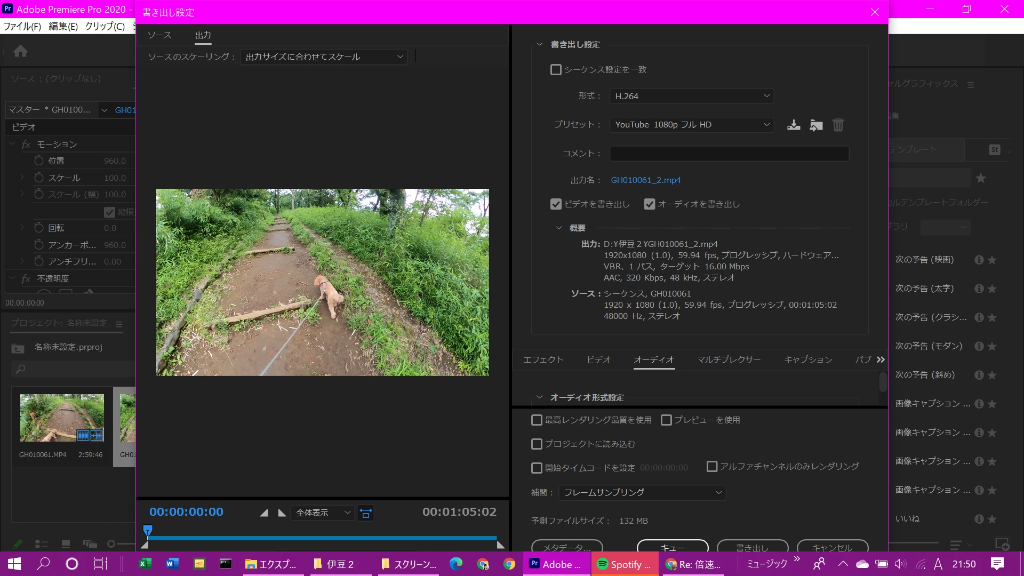Enable "最高レンダリング品質を使用" checkbox

pyautogui.click(x=537, y=420)
